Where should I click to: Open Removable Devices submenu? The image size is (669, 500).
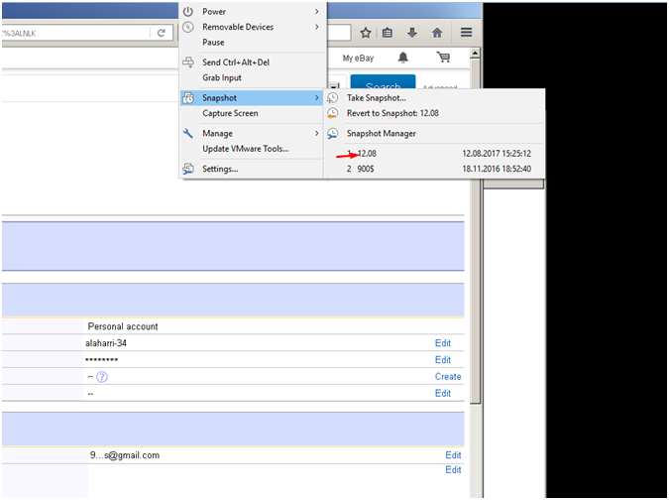[x=253, y=27]
